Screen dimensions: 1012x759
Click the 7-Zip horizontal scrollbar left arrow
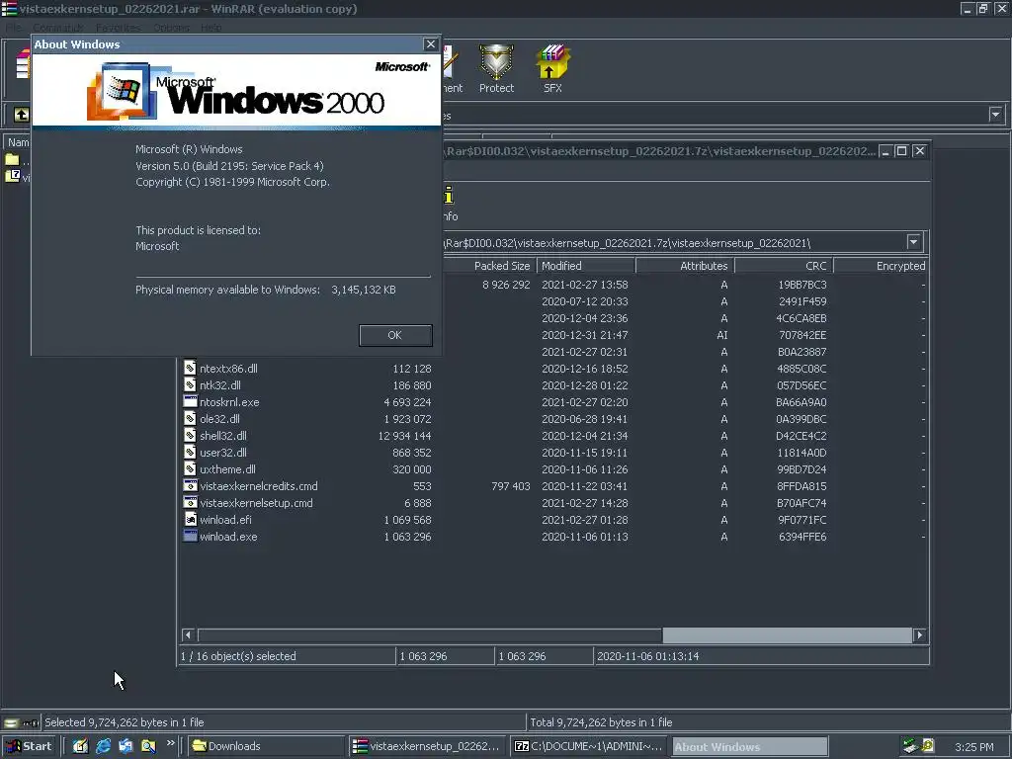pyautogui.click(x=189, y=635)
